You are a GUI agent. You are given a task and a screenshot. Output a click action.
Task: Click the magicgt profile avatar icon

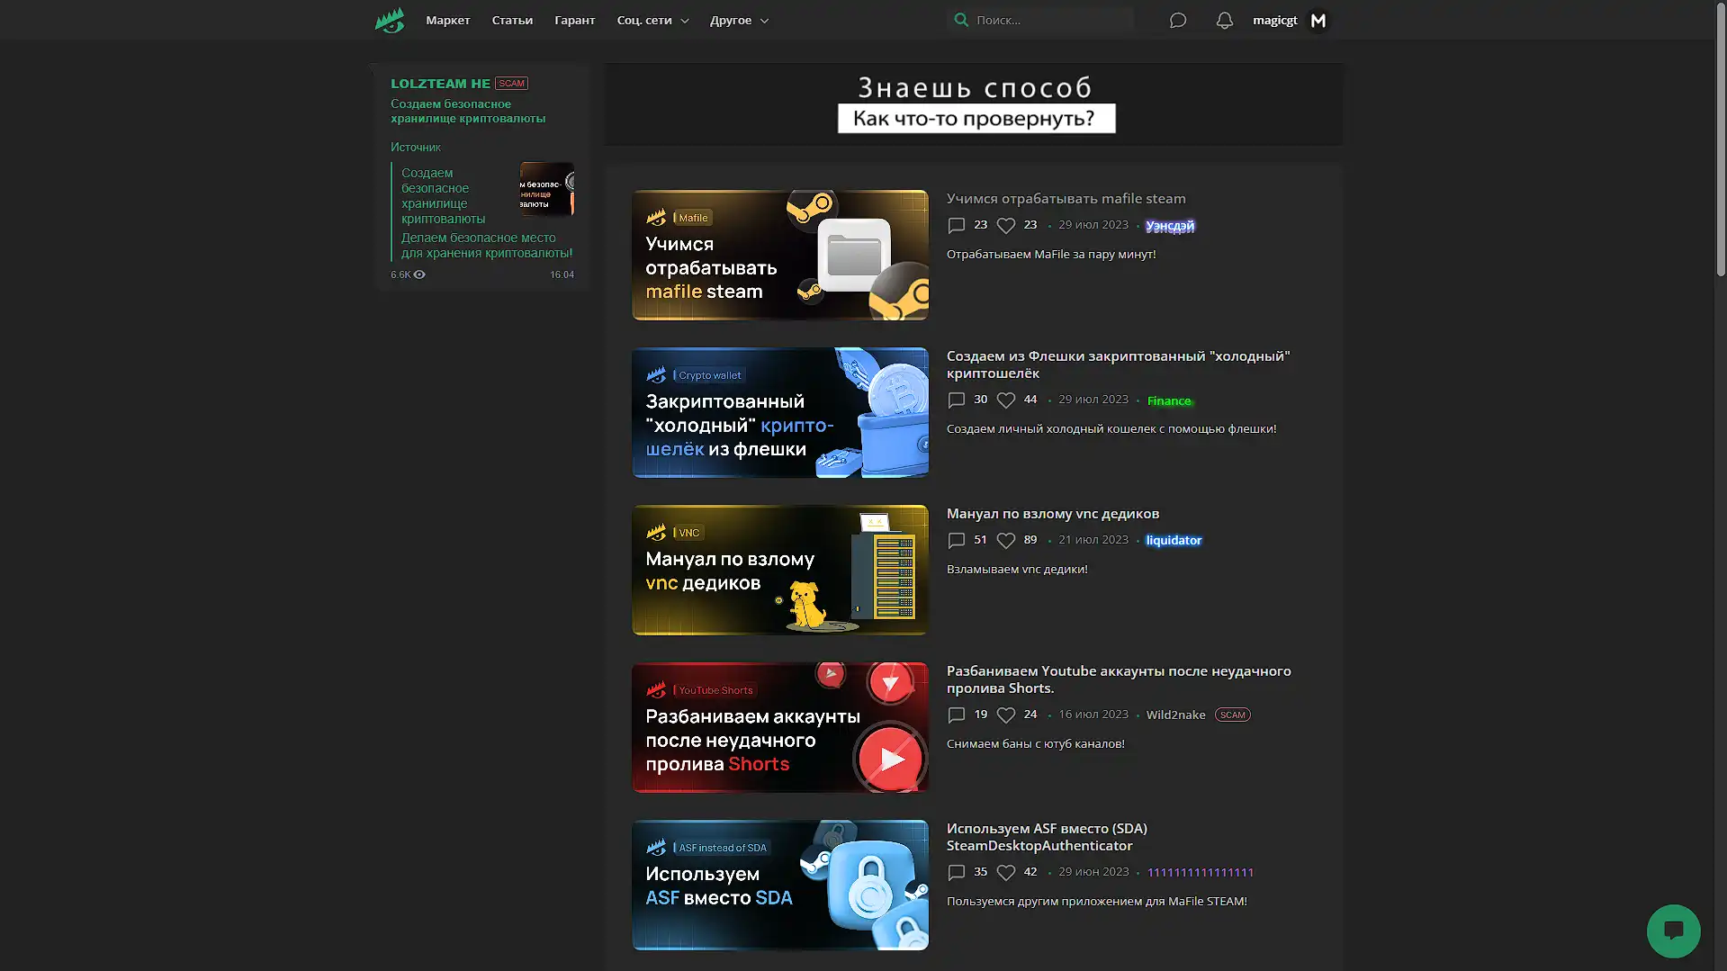point(1318,20)
